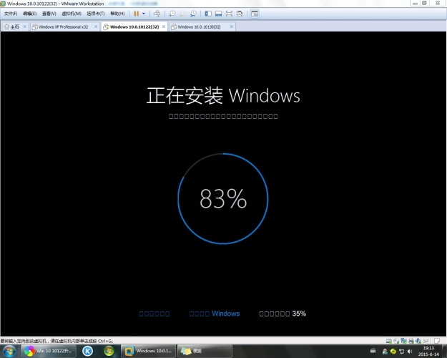Screen dimensions: 447x358
Task: Click the 正在安装 Windows heading
Action: pos(223,95)
